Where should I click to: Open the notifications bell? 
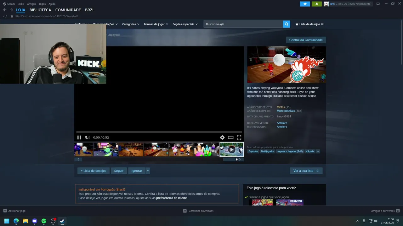pos(316,4)
